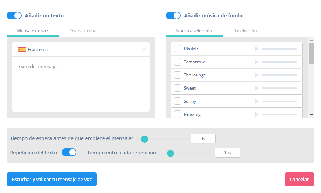321x193 pixels.
Task: Toggle the Añadir un texto switch
Action: pos(14,16)
